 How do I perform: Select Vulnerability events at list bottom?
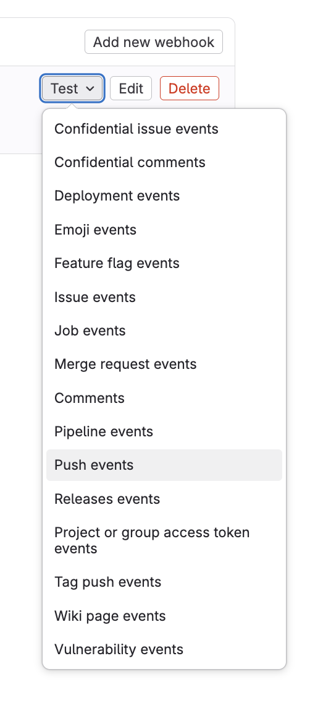click(164, 649)
